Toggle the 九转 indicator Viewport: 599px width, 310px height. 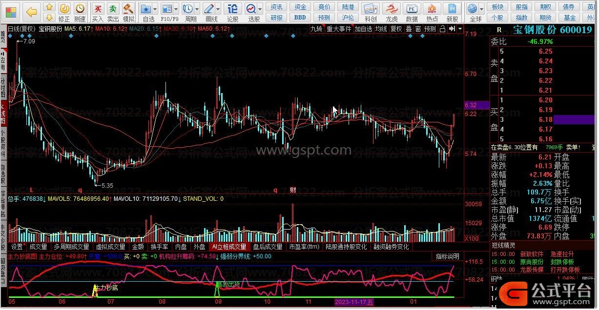[316, 29]
